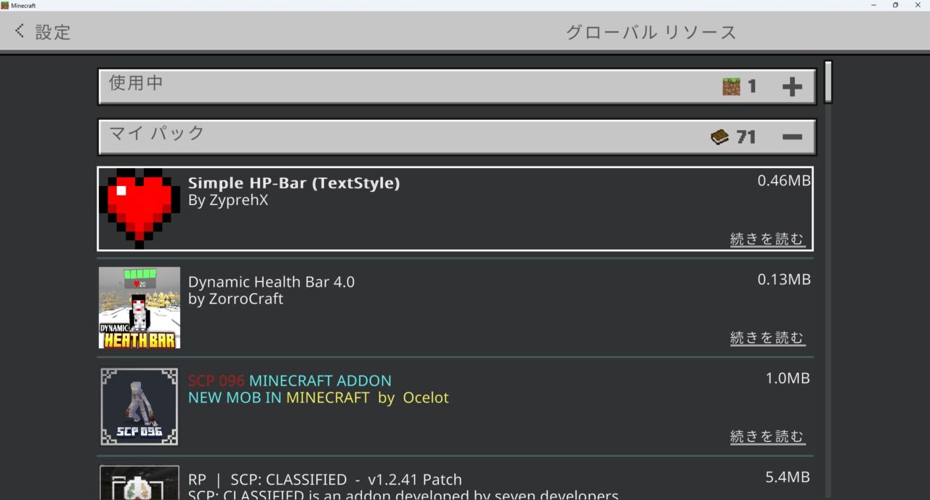The width and height of the screenshot is (930, 500).
Task: Click the グローバル リソース heading
Action: click(x=651, y=32)
